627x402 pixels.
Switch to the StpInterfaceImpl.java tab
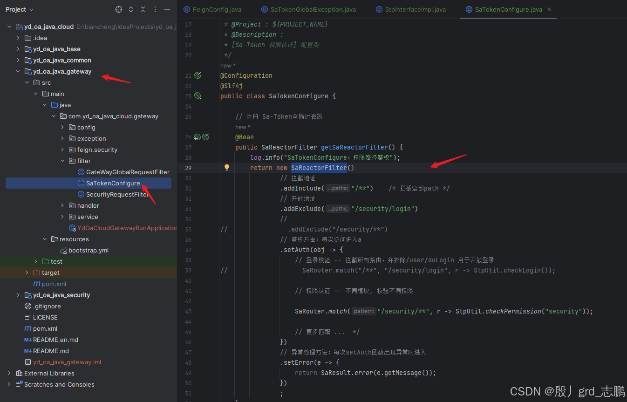pos(410,9)
